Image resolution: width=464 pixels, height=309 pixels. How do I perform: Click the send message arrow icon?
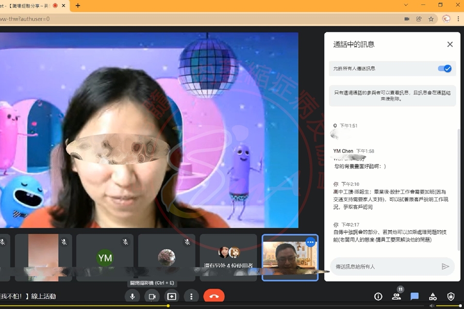pos(445,267)
